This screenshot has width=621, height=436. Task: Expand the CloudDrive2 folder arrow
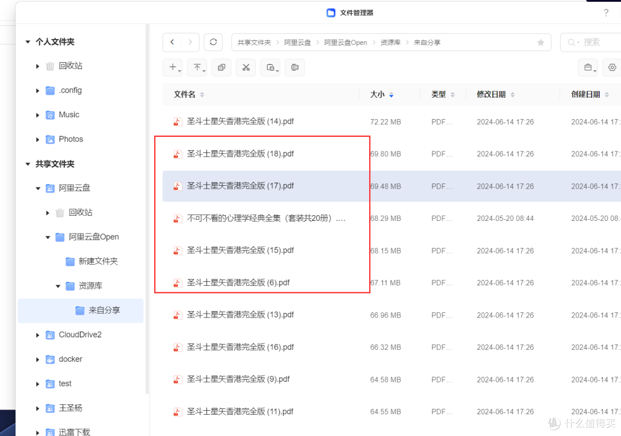click(37, 335)
